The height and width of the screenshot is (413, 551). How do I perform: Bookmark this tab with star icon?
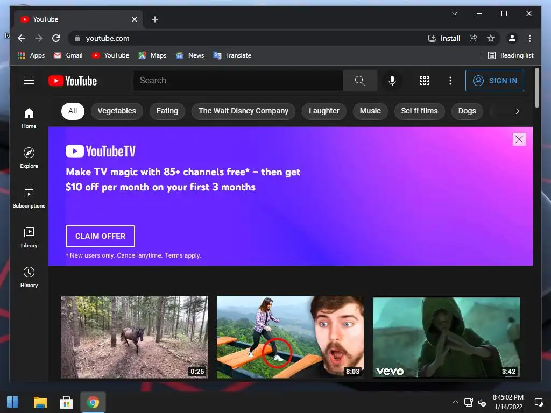point(491,38)
